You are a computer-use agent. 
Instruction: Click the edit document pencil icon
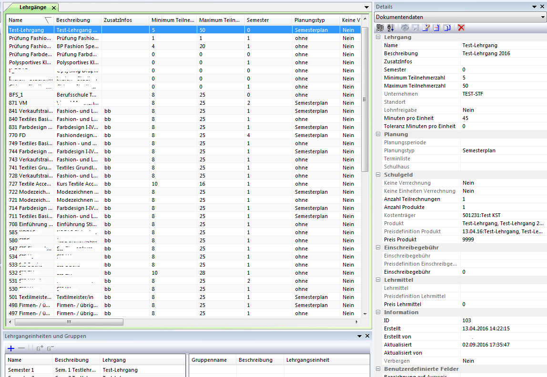426,28
